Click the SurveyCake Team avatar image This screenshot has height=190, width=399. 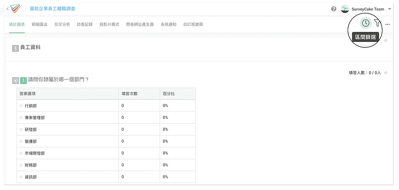click(345, 9)
